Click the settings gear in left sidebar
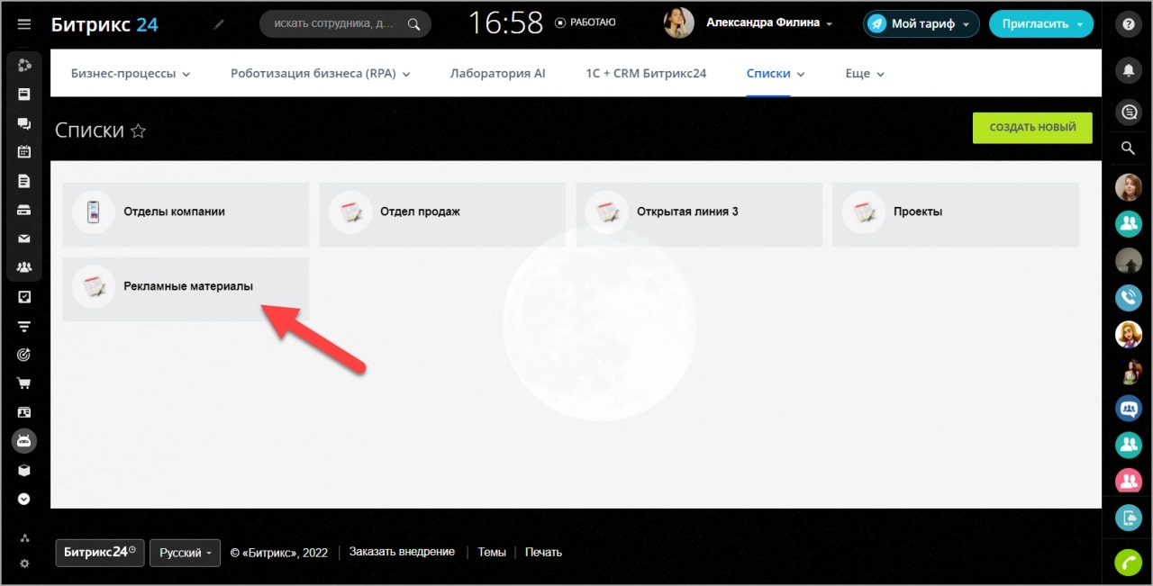 click(24, 563)
